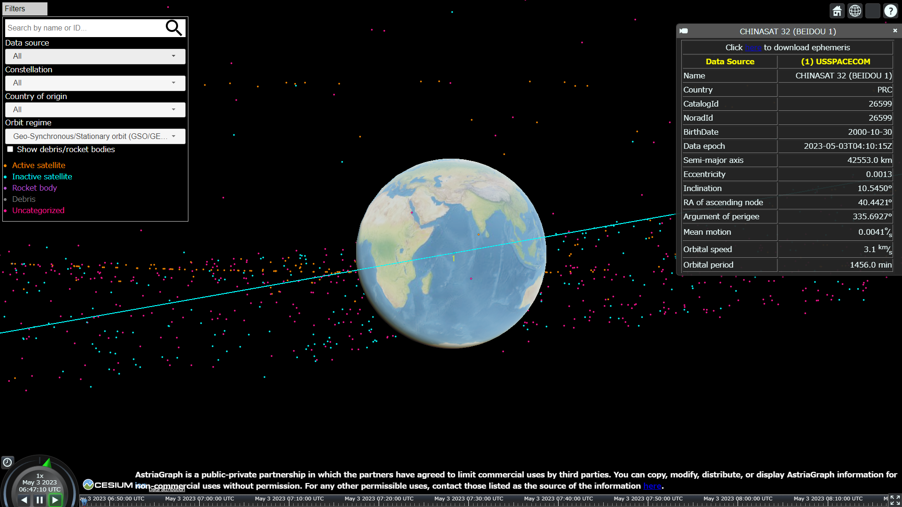Image resolution: width=902 pixels, height=507 pixels.
Task: Close the CHINASAT 32 info panel
Action: (x=895, y=31)
